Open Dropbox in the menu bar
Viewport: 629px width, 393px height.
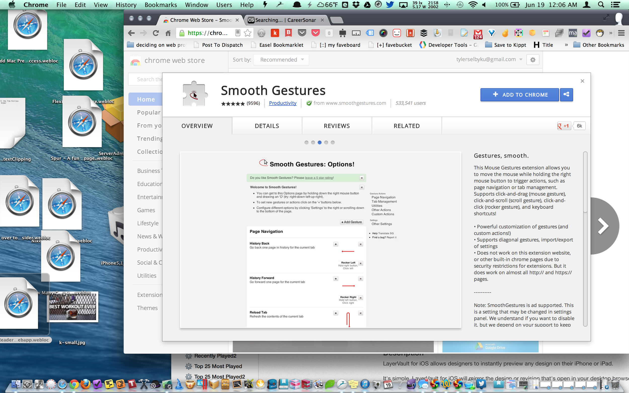pos(356,5)
